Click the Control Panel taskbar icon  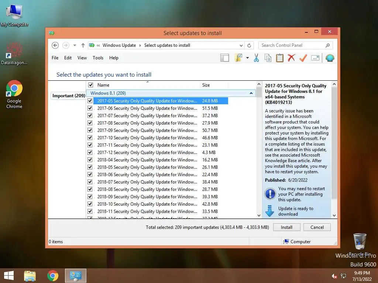76,276
